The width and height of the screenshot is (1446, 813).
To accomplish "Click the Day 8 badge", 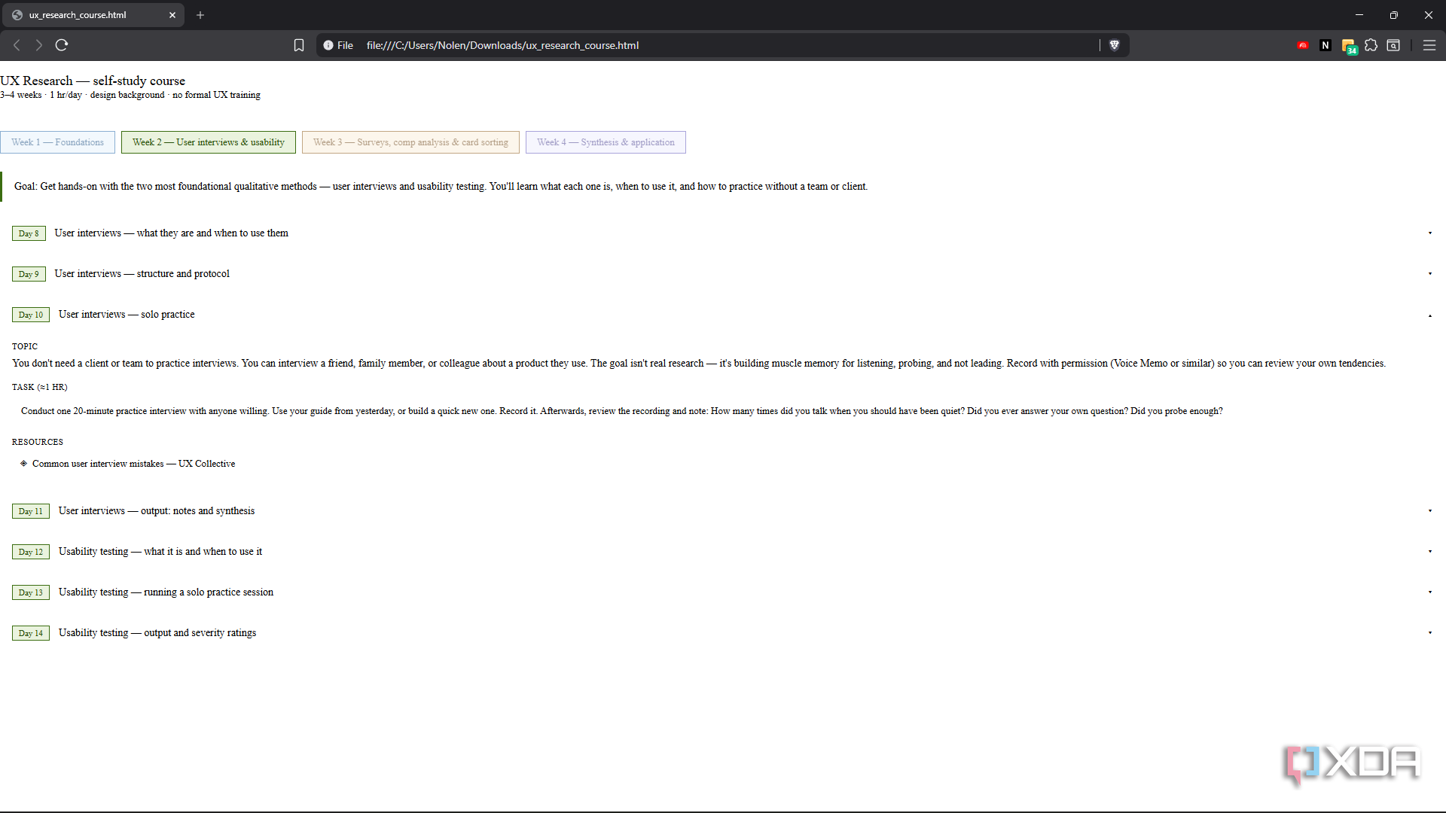I will click(x=29, y=233).
